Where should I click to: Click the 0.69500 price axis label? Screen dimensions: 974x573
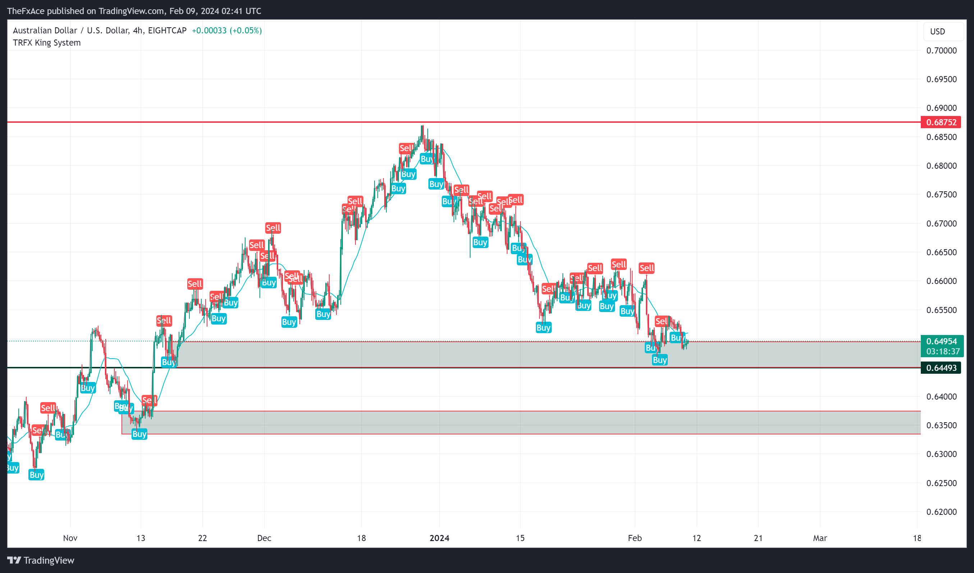pyautogui.click(x=942, y=79)
